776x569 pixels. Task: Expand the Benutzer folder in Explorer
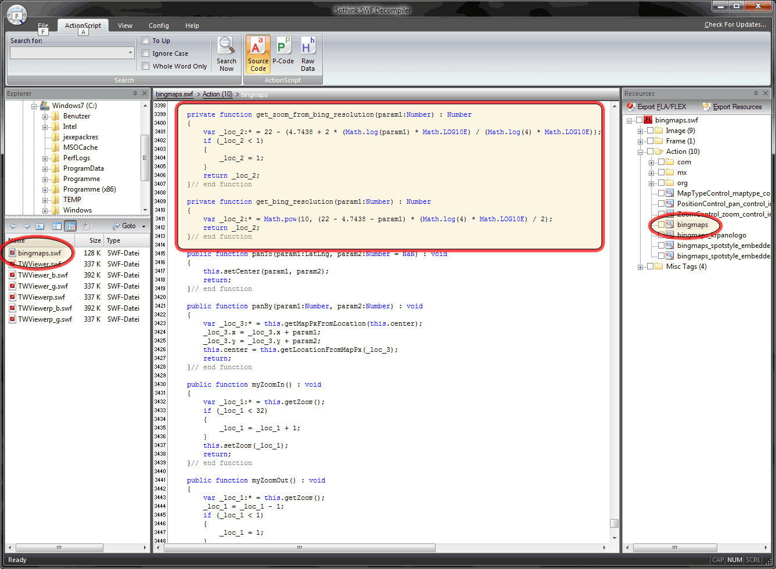click(45, 116)
